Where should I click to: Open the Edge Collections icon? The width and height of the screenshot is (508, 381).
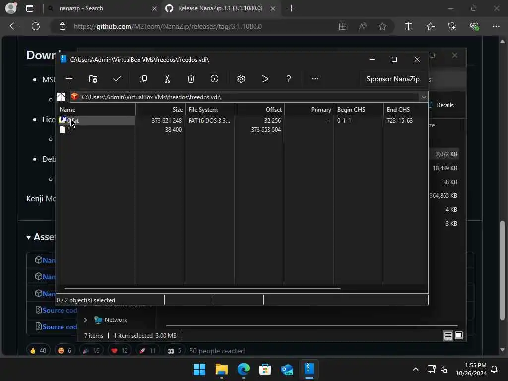(452, 26)
